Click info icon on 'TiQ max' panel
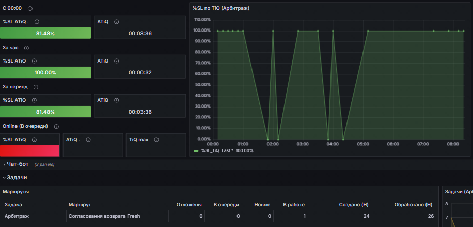Viewport: 473px width, 227px height. 156,140
